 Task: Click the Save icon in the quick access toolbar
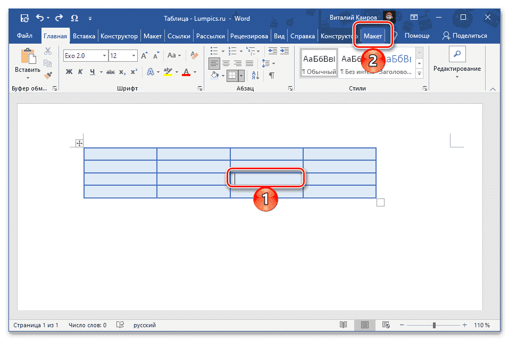[x=24, y=19]
